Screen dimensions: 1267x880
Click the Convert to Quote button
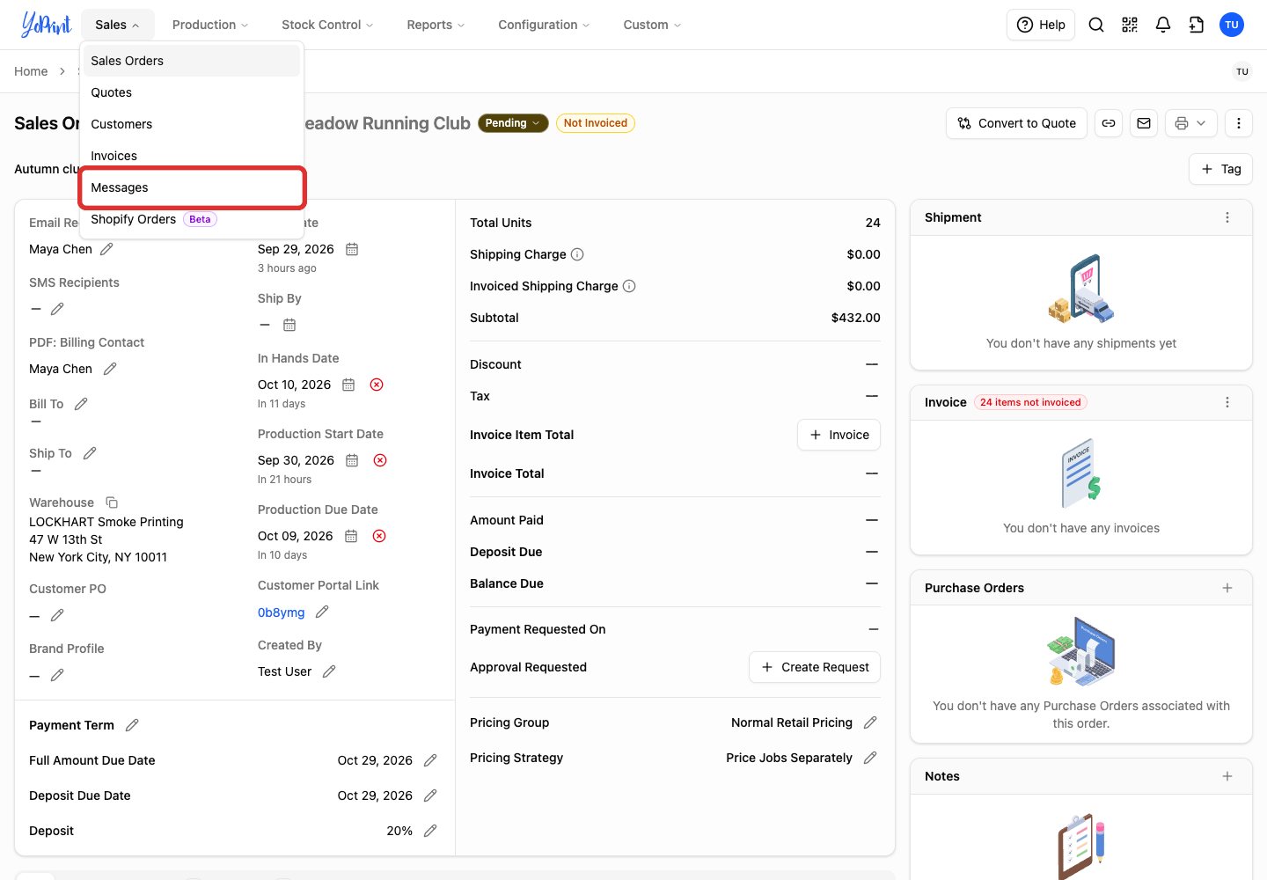1017,123
